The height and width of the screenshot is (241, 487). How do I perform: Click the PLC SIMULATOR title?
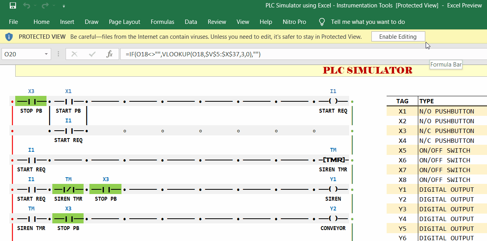click(367, 70)
